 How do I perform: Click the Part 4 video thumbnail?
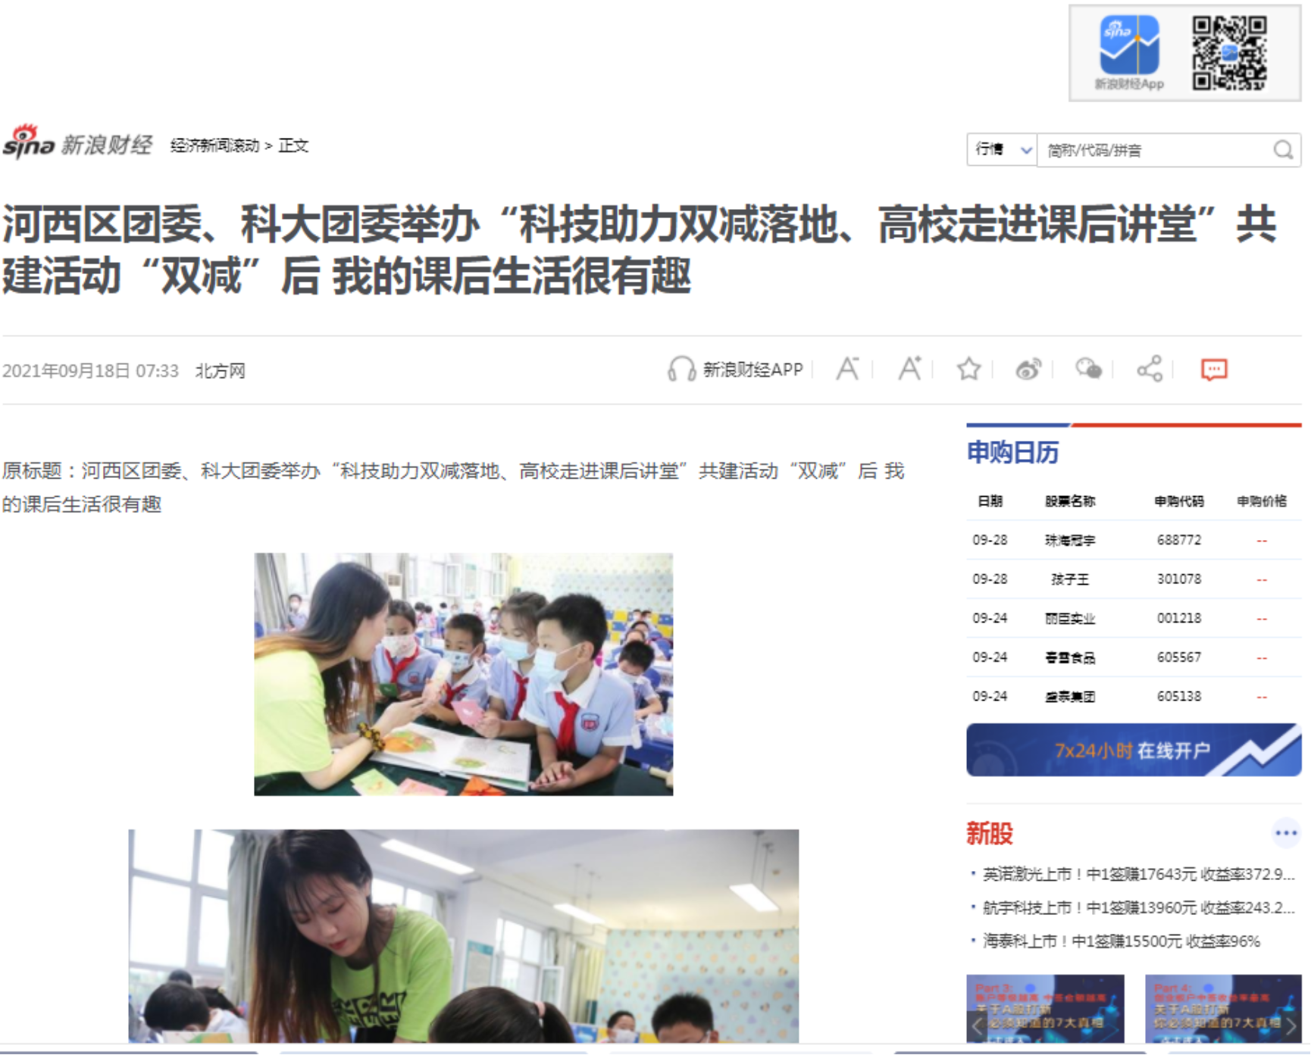tap(1223, 1009)
